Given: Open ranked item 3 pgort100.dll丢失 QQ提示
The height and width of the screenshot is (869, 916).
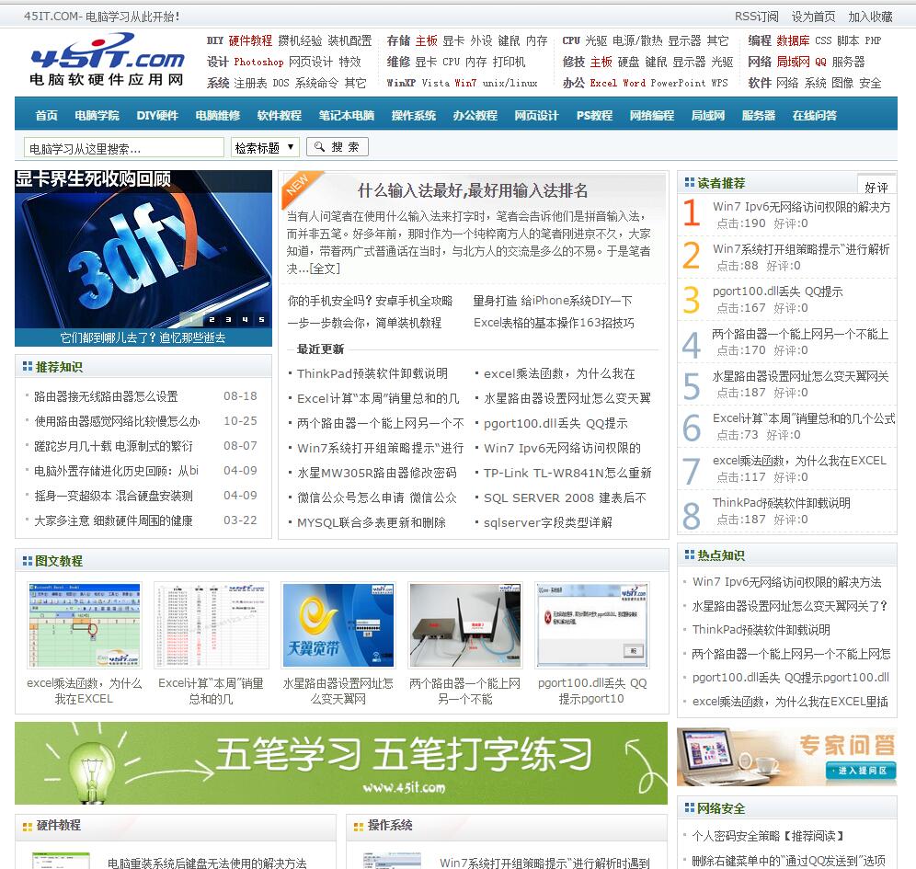Looking at the screenshot, I should click(x=777, y=292).
